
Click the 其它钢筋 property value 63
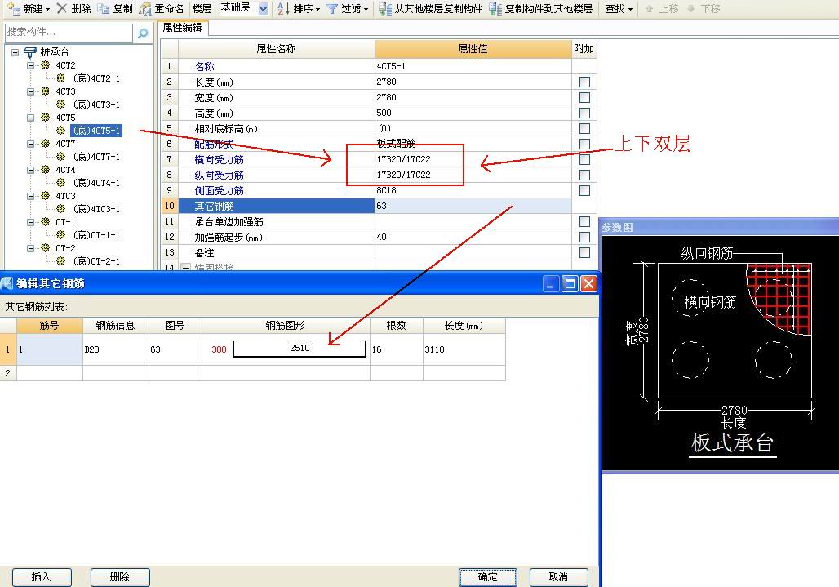[x=473, y=206]
